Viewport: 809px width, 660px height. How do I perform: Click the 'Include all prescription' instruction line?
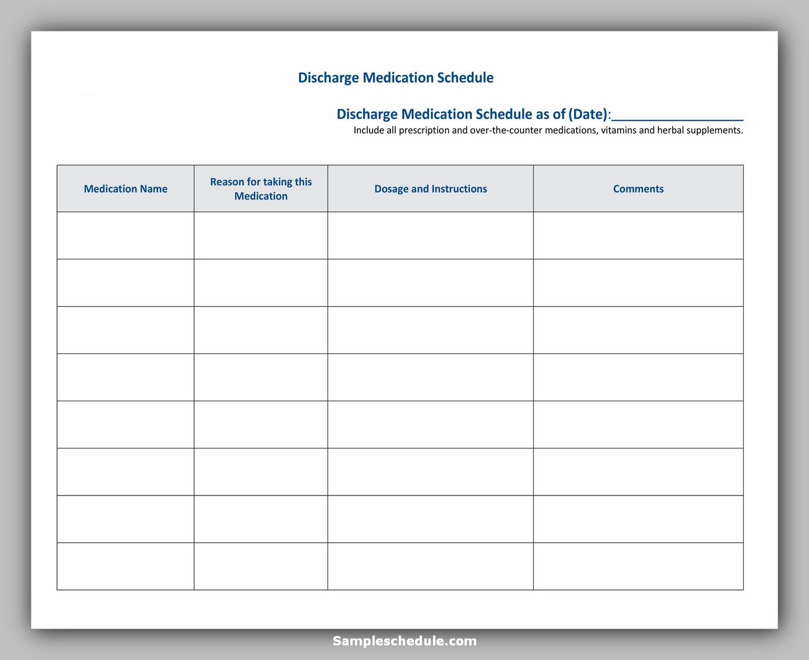[548, 131]
